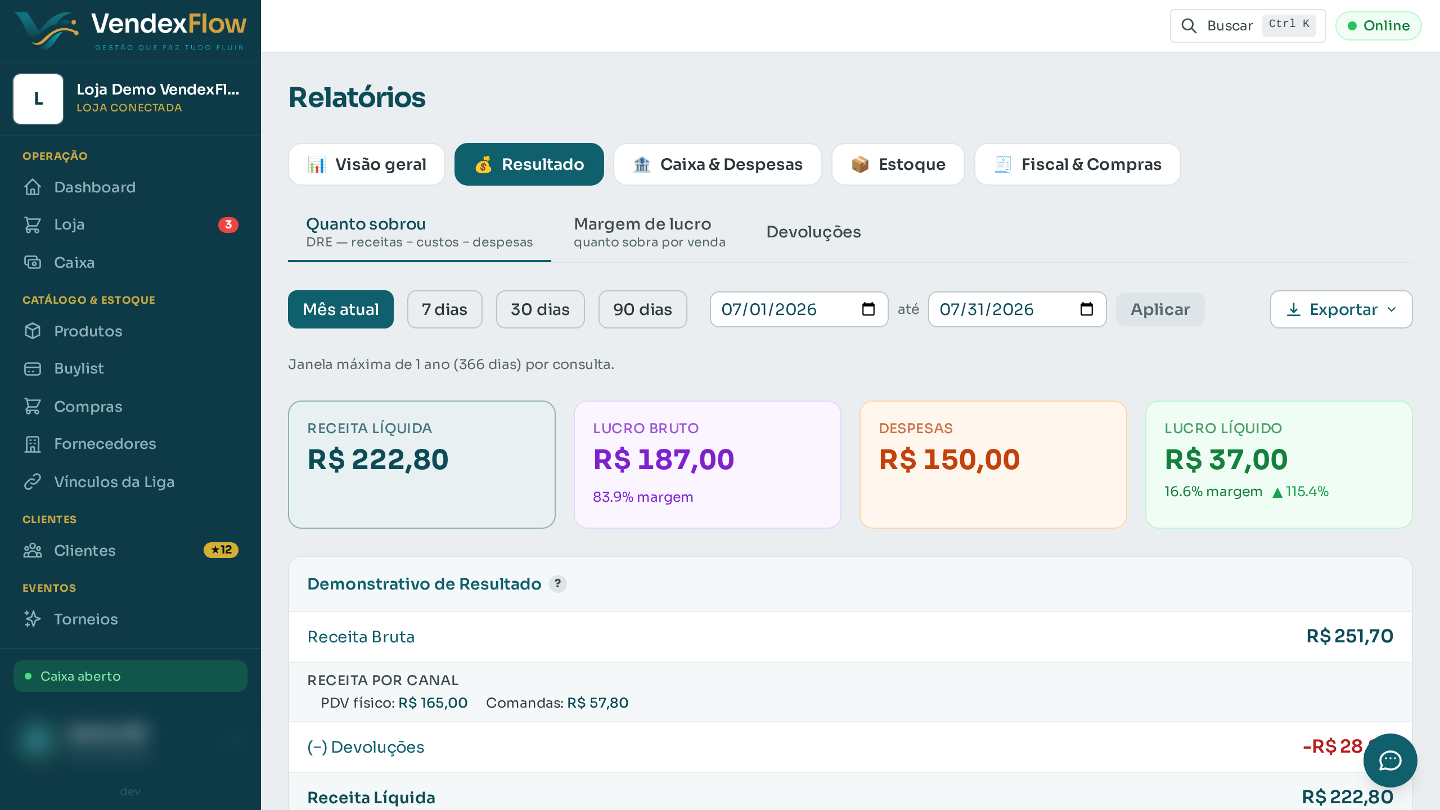
Task: Click the search magnifier icon
Action: point(1189,26)
